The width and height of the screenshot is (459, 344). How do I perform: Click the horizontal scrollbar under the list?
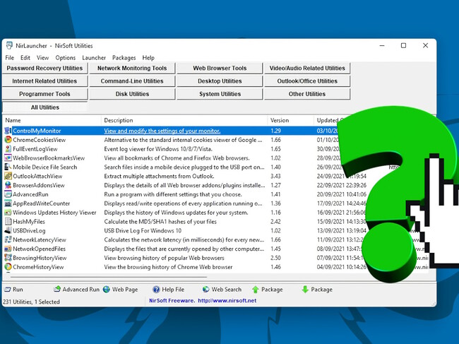[108, 277]
